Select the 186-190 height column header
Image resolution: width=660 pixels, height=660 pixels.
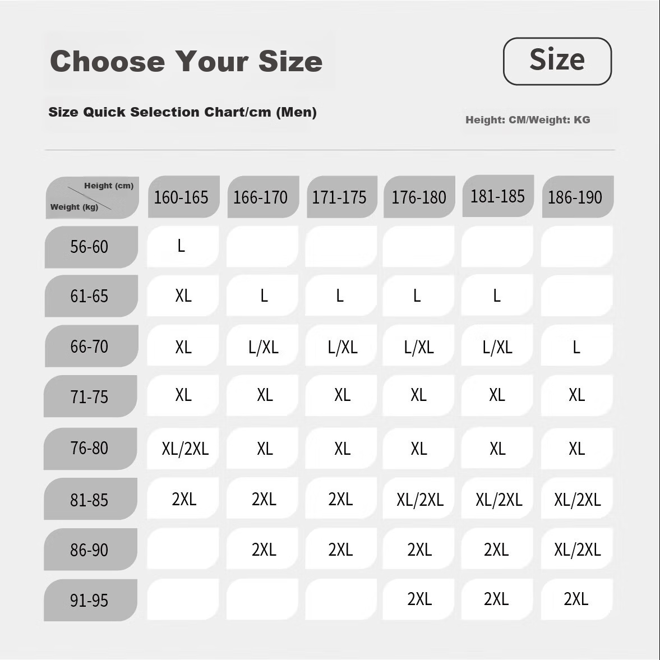point(578,197)
